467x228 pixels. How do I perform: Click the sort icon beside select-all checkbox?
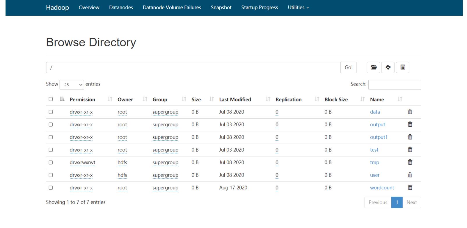coord(62,99)
